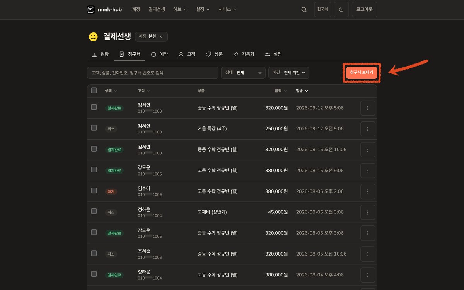Check the 김서연 320,000원 2026-09-12 row
464x290 pixels.
(94, 107)
